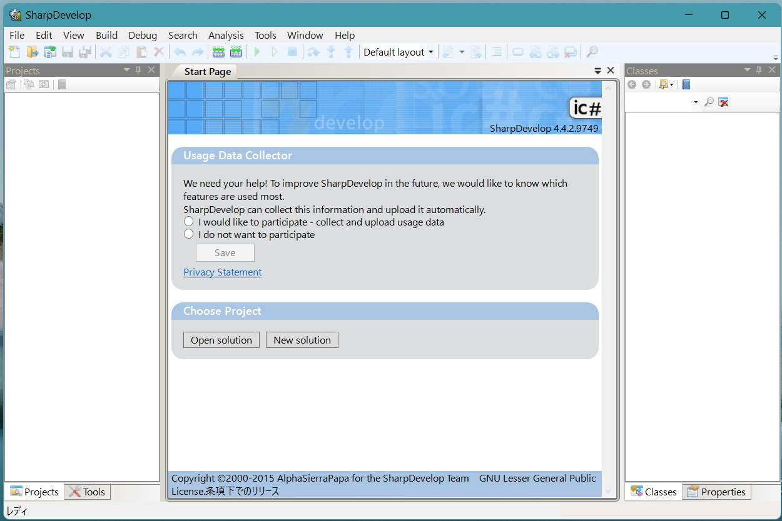Click the magnifier Find icon in main toolbar
782x521 pixels.
point(592,52)
